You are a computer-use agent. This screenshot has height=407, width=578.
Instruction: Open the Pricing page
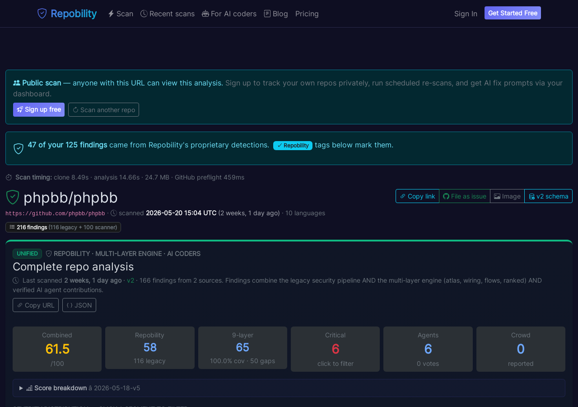tap(307, 14)
